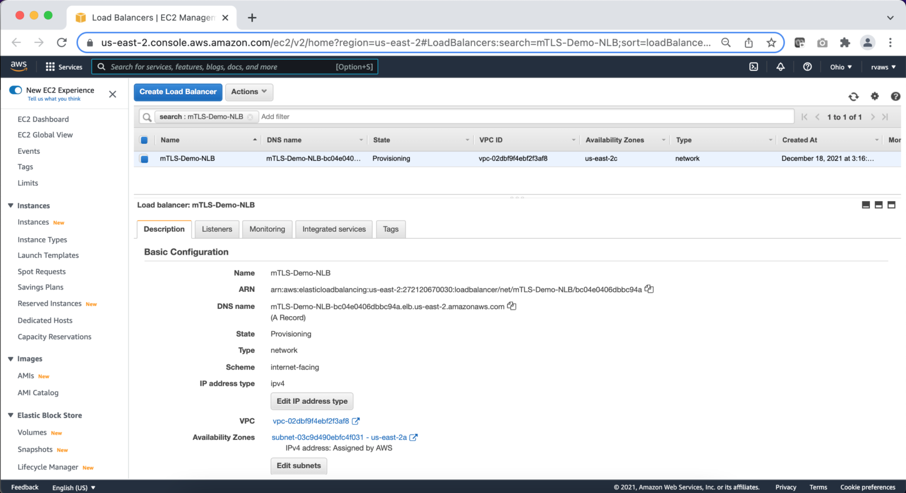Close the New EC2 Experience sidebar
The height and width of the screenshot is (493, 906).
pos(113,94)
